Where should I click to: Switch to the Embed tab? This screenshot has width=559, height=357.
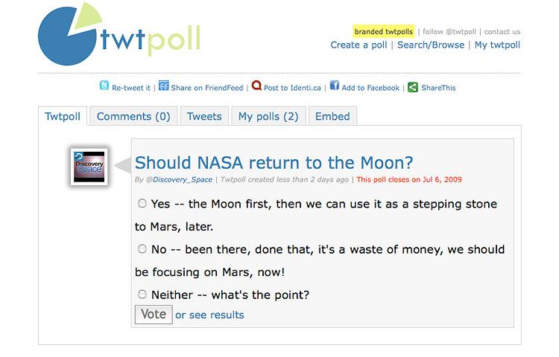(x=332, y=117)
